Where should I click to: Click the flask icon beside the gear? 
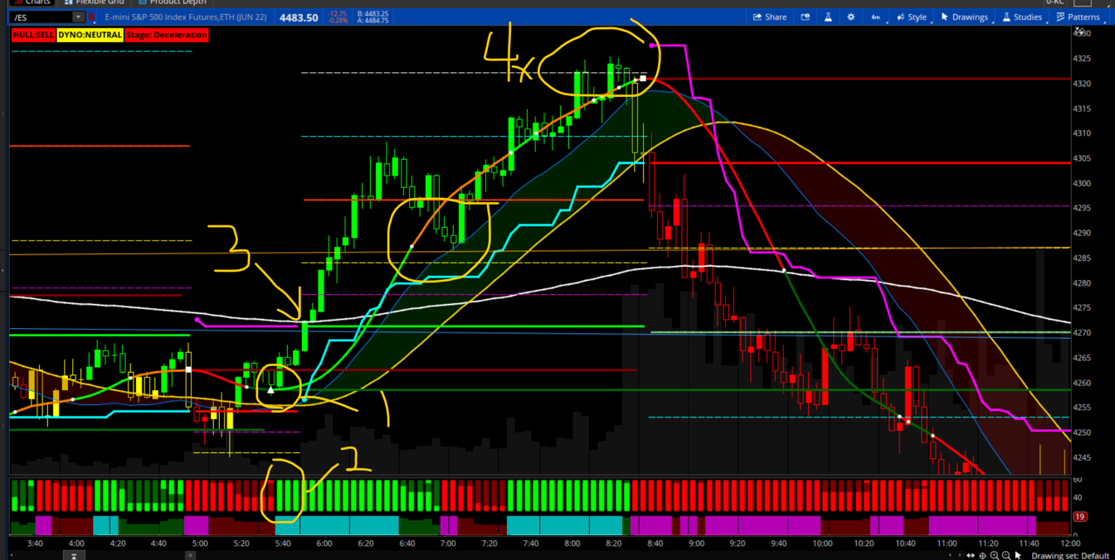[x=828, y=17]
